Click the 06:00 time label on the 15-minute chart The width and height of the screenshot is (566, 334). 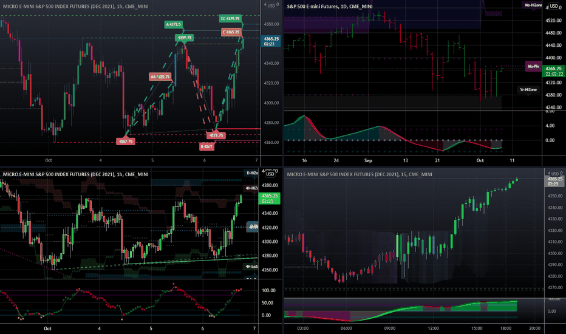346,328
